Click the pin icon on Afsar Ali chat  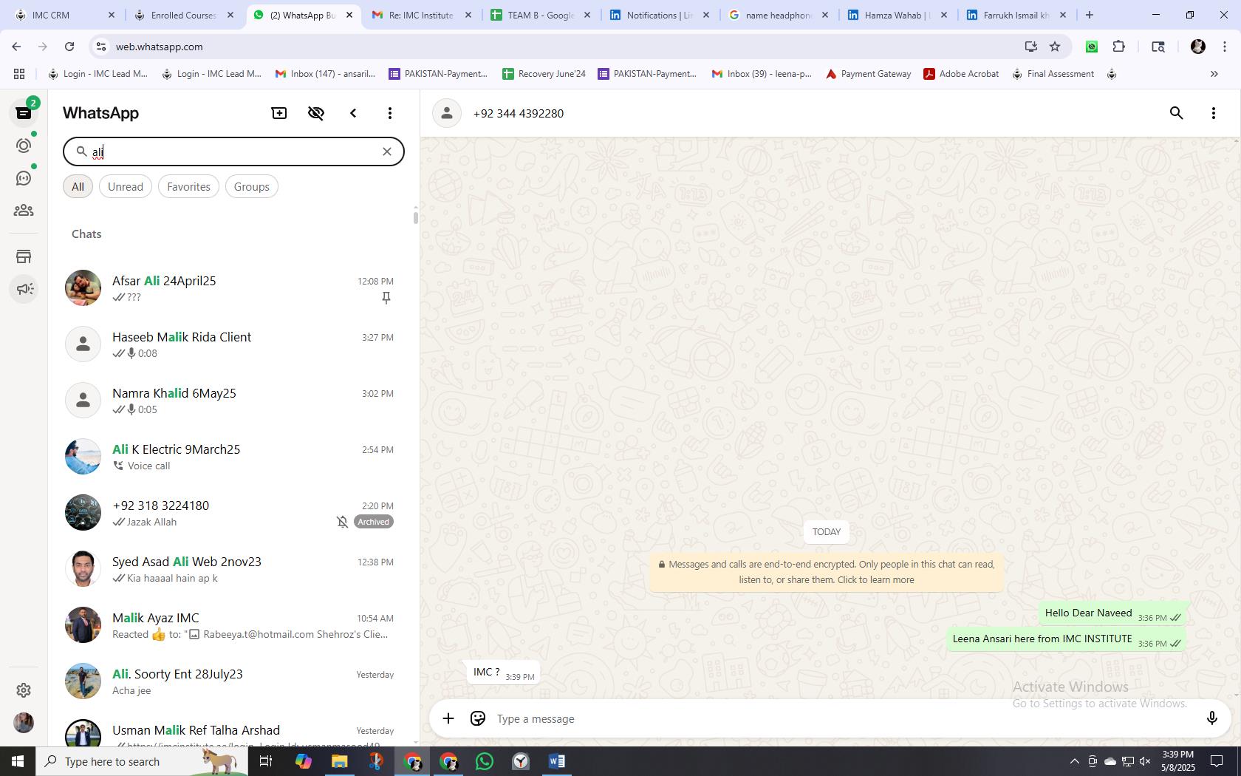pyautogui.click(x=386, y=298)
